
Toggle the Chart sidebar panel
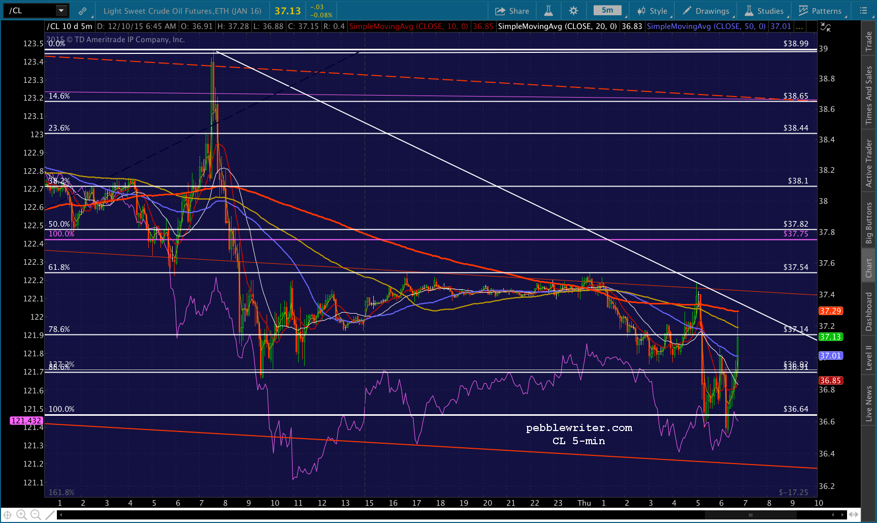[869, 268]
